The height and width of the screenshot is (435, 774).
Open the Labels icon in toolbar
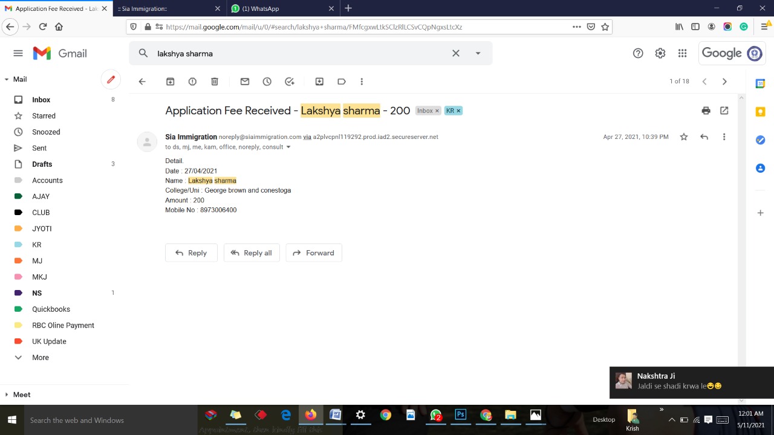click(x=342, y=82)
